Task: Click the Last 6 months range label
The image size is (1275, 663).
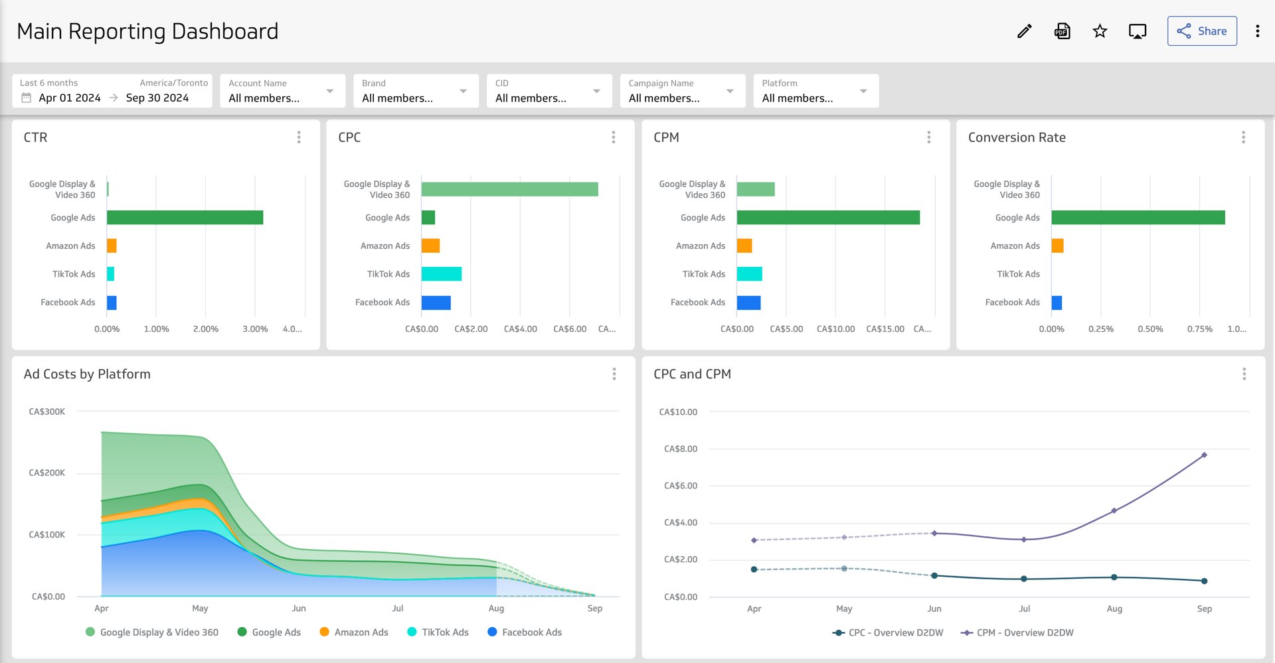Action: click(x=48, y=83)
